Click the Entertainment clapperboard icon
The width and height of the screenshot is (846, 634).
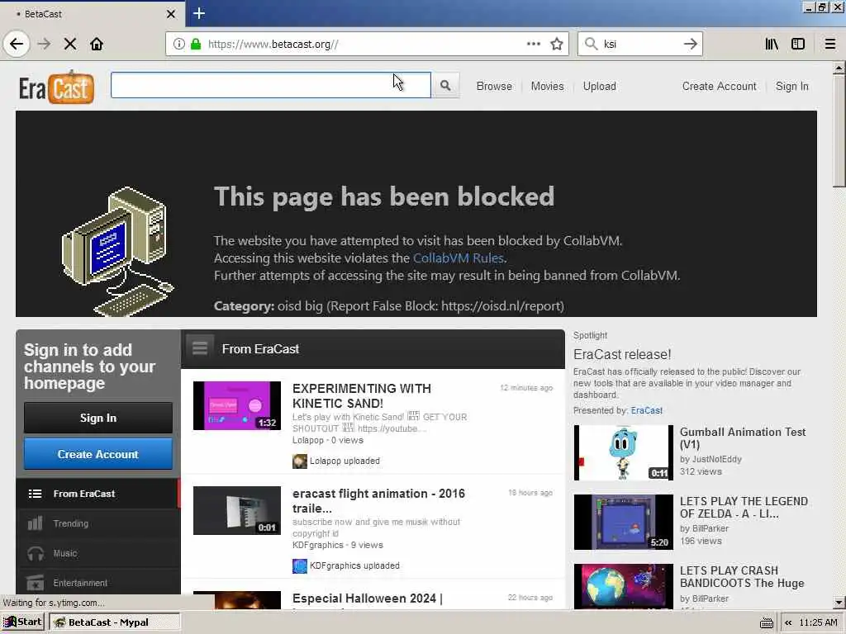click(x=35, y=583)
